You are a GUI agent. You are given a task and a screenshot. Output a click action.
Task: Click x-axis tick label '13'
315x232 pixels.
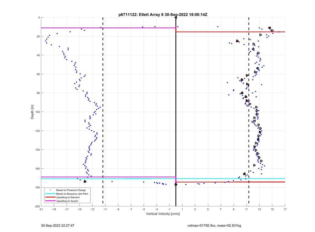[259, 209]
